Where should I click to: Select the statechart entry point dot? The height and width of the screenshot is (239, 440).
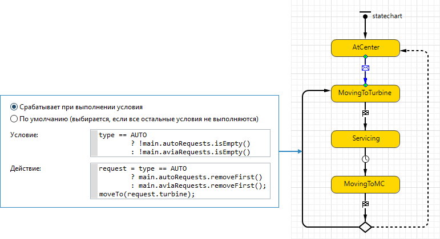click(365, 17)
